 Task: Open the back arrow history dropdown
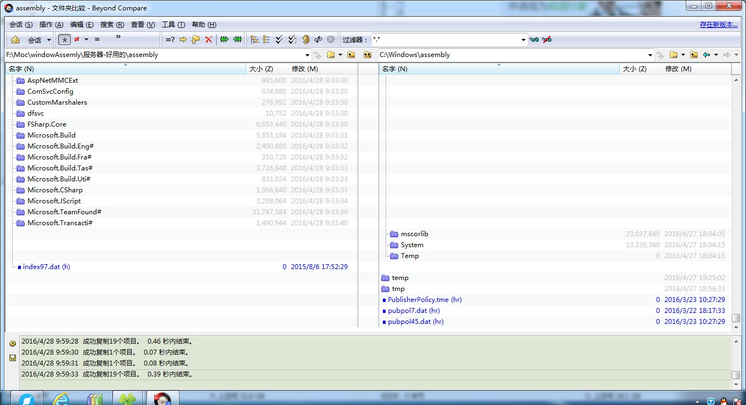(716, 55)
